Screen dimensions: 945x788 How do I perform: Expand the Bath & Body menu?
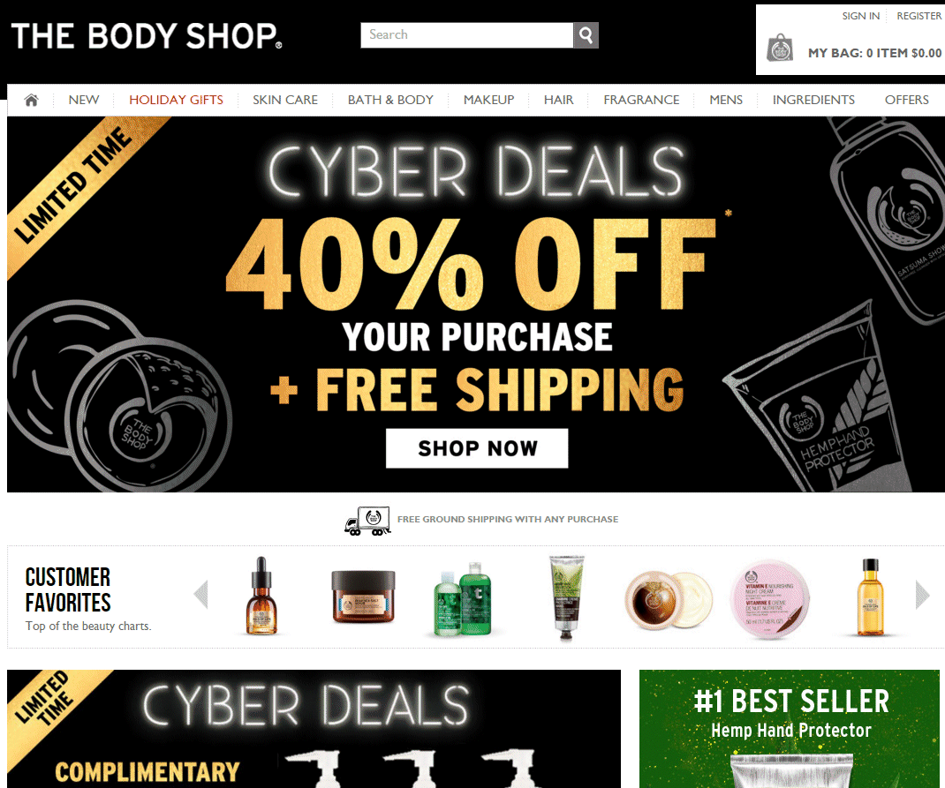coord(390,100)
